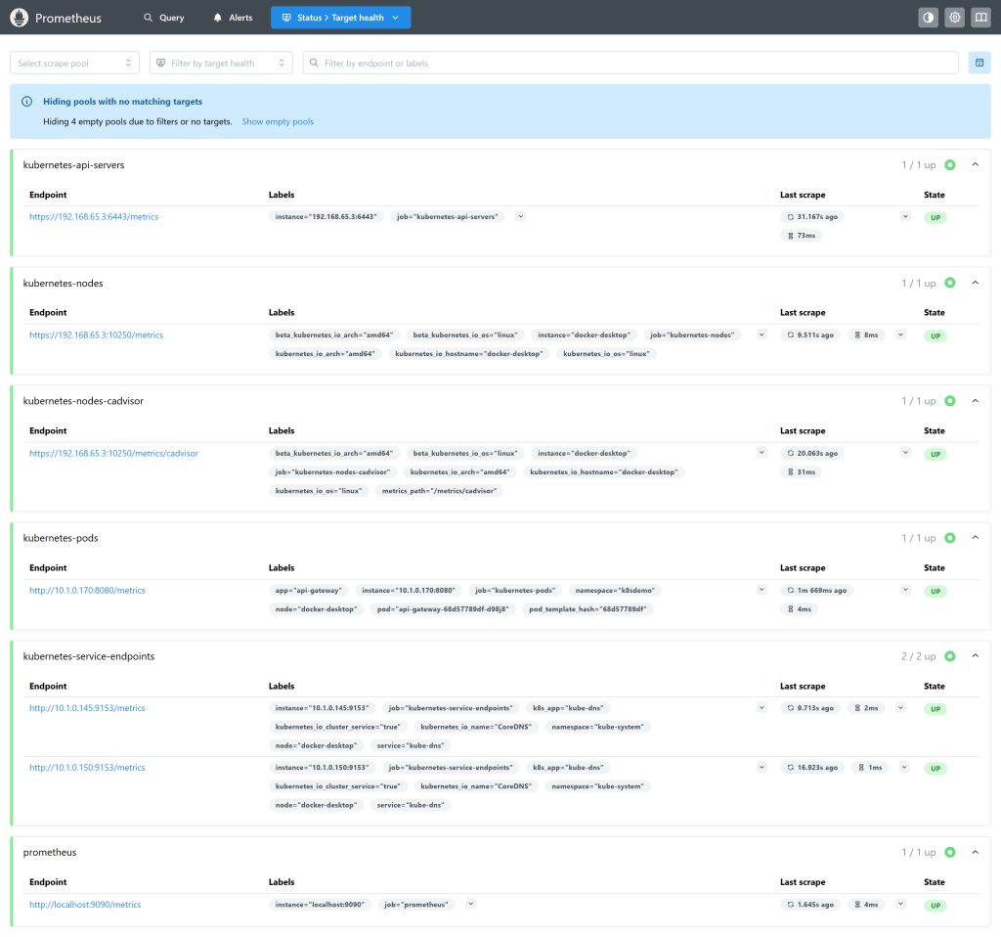Image resolution: width=1001 pixels, height=937 pixels.
Task: Expand labels chevron in prometheus localhost row
Action: coord(471,904)
